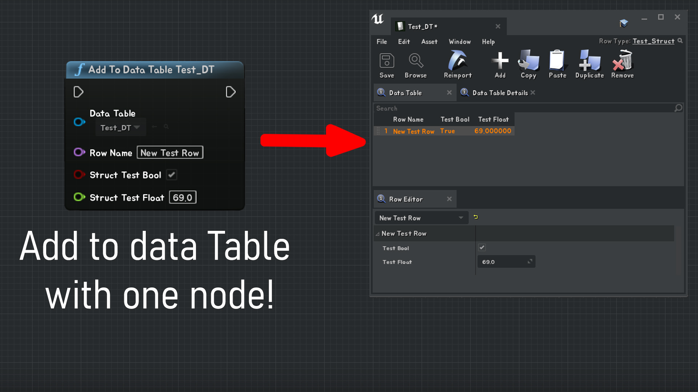Toggle the Struct Test Bool checkbox on node

click(x=171, y=175)
